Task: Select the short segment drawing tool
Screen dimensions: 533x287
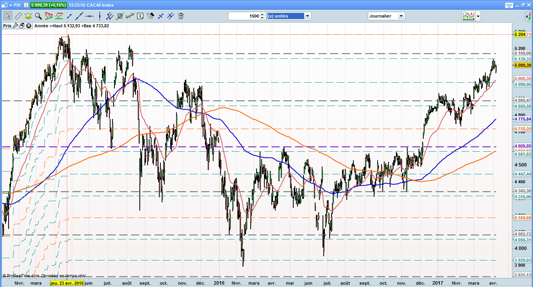Action: click(70, 16)
